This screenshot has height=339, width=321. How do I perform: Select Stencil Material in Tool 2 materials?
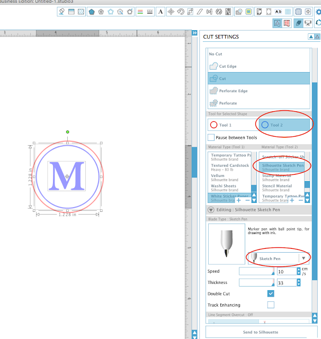point(282,188)
